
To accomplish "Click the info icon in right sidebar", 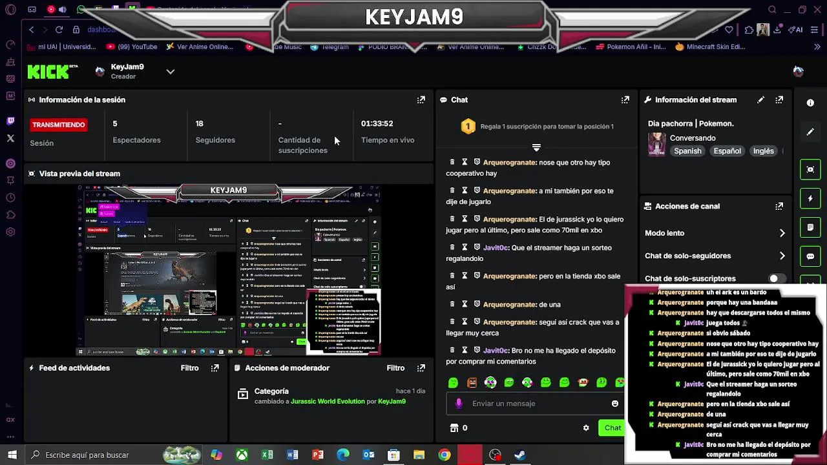I will pos(810,103).
